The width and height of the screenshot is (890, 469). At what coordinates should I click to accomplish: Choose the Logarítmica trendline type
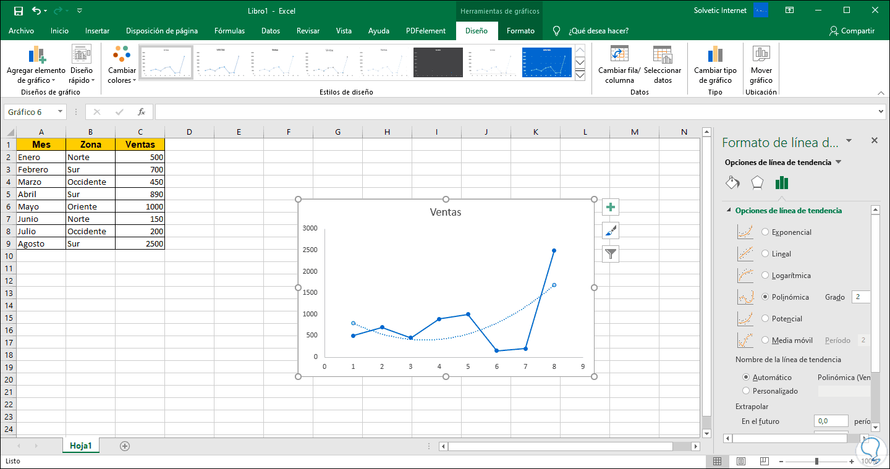765,276
